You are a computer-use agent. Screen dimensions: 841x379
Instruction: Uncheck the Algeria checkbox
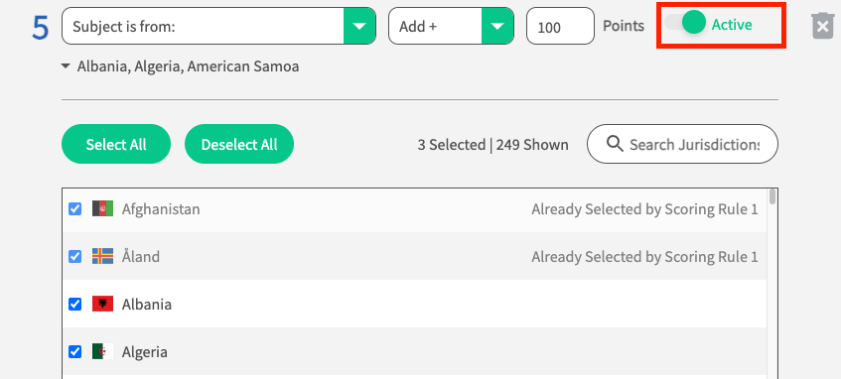[75, 351]
